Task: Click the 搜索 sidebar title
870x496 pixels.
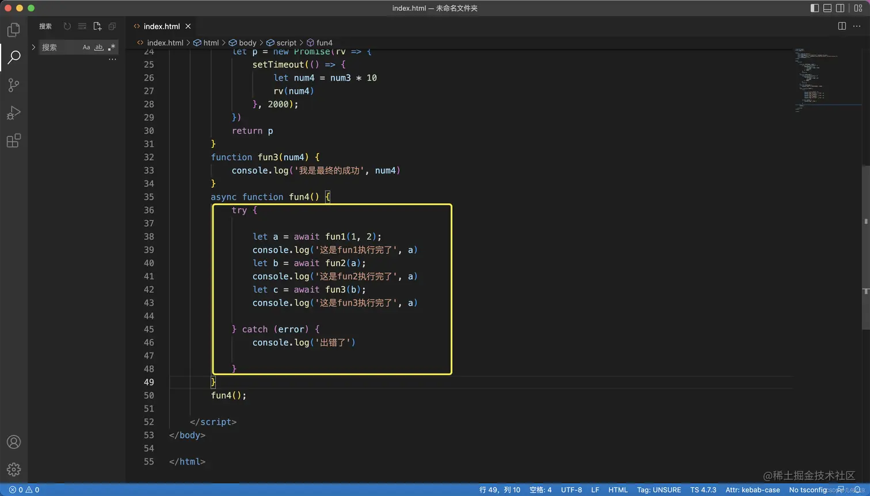Action: [x=45, y=26]
